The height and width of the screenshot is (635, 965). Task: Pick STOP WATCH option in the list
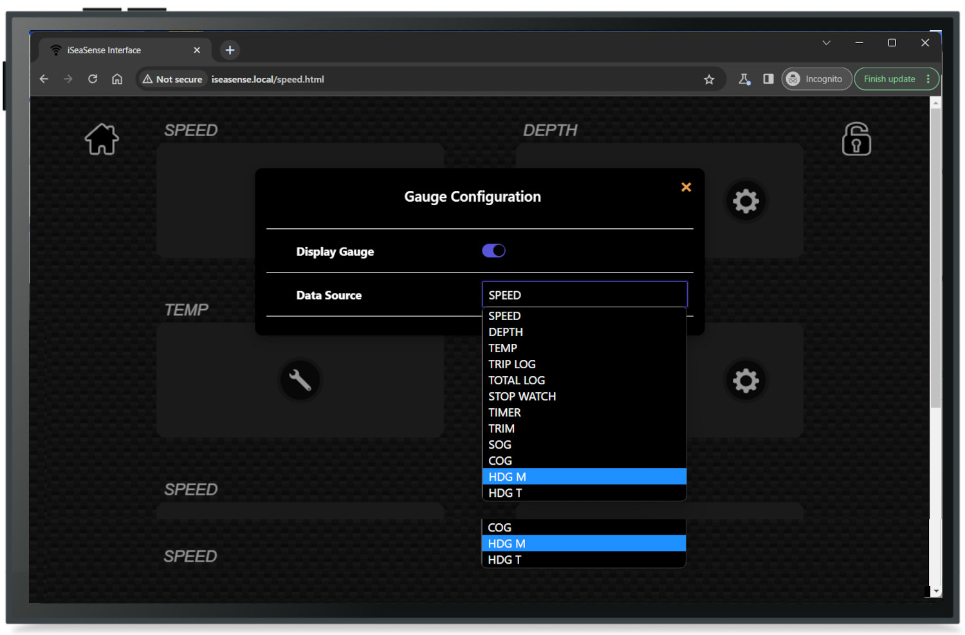[522, 397]
